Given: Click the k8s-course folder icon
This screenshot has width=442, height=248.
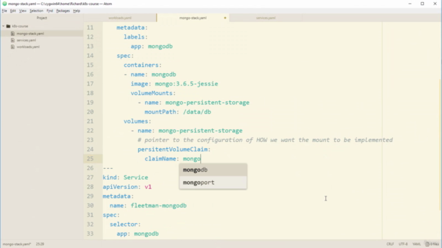Looking at the screenshot, I should click(8, 26).
